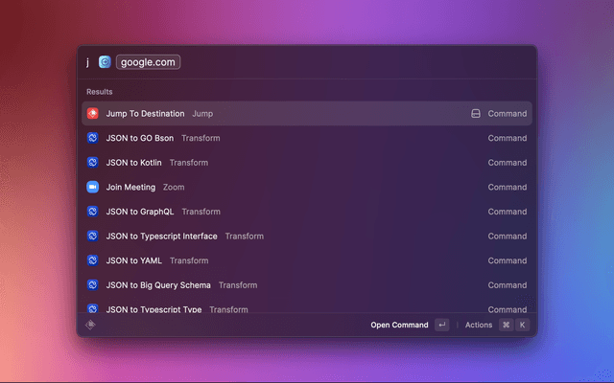Screen dimensions: 614x383
Task: Click the Zoom Join Meeting icon
Action: coord(93,188)
